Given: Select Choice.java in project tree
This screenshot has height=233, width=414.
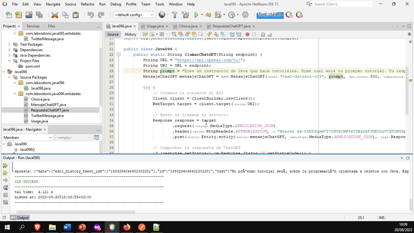Looking at the screenshot, I should point(40,99).
